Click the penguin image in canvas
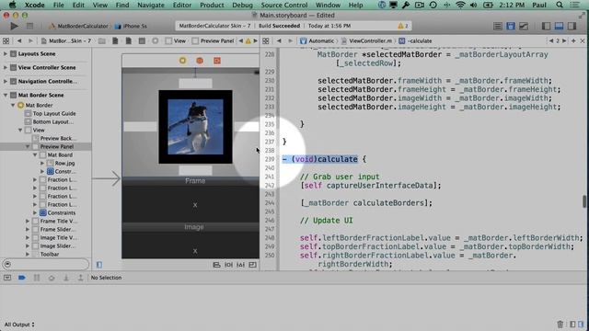 tap(195, 127)
